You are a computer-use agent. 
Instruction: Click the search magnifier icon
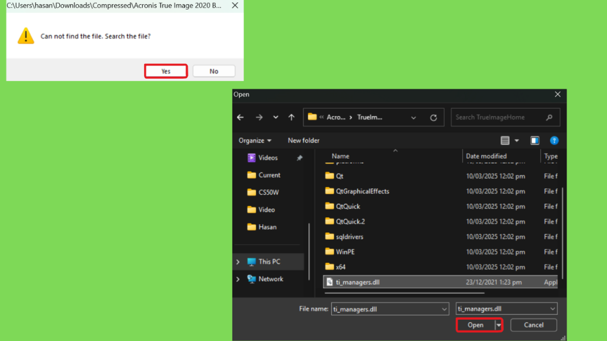(x=550, y=117)
